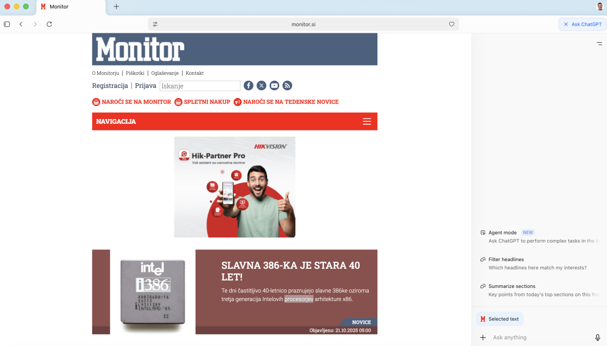This screenshot has height=346, width=607.
Task: Toggle the browser sidebar icon
Action: coord(7,24)
